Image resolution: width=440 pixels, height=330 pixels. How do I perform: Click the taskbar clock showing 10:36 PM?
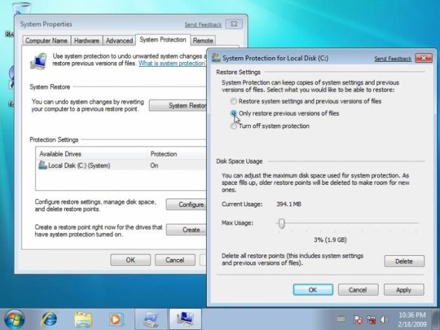coord(413,320)
